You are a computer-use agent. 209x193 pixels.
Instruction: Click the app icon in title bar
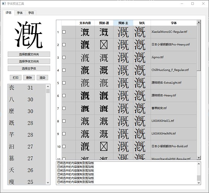pos(4,3)
